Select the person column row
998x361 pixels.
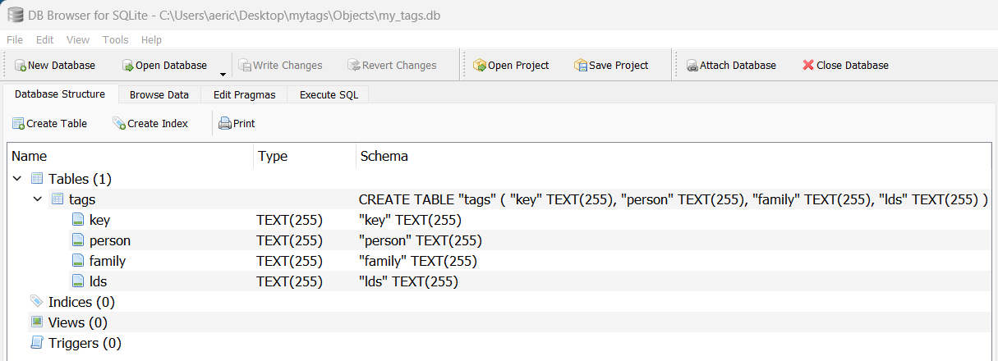pyautogui.click(x=110, y=240)
